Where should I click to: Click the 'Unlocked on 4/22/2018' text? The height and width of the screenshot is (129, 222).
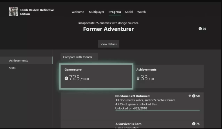131,108
